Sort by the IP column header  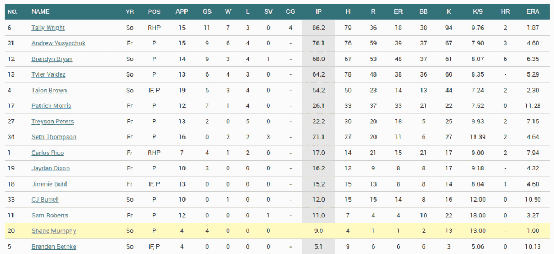(319, 11)
